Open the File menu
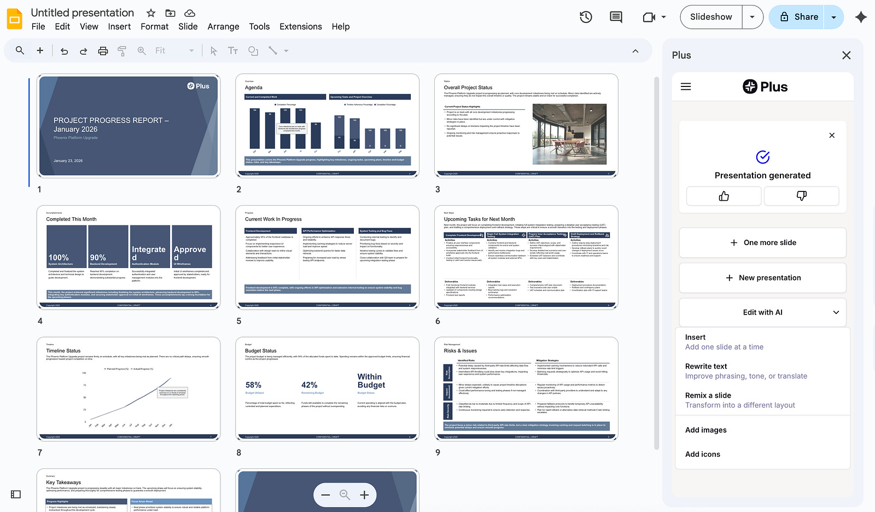 [38, 26]
